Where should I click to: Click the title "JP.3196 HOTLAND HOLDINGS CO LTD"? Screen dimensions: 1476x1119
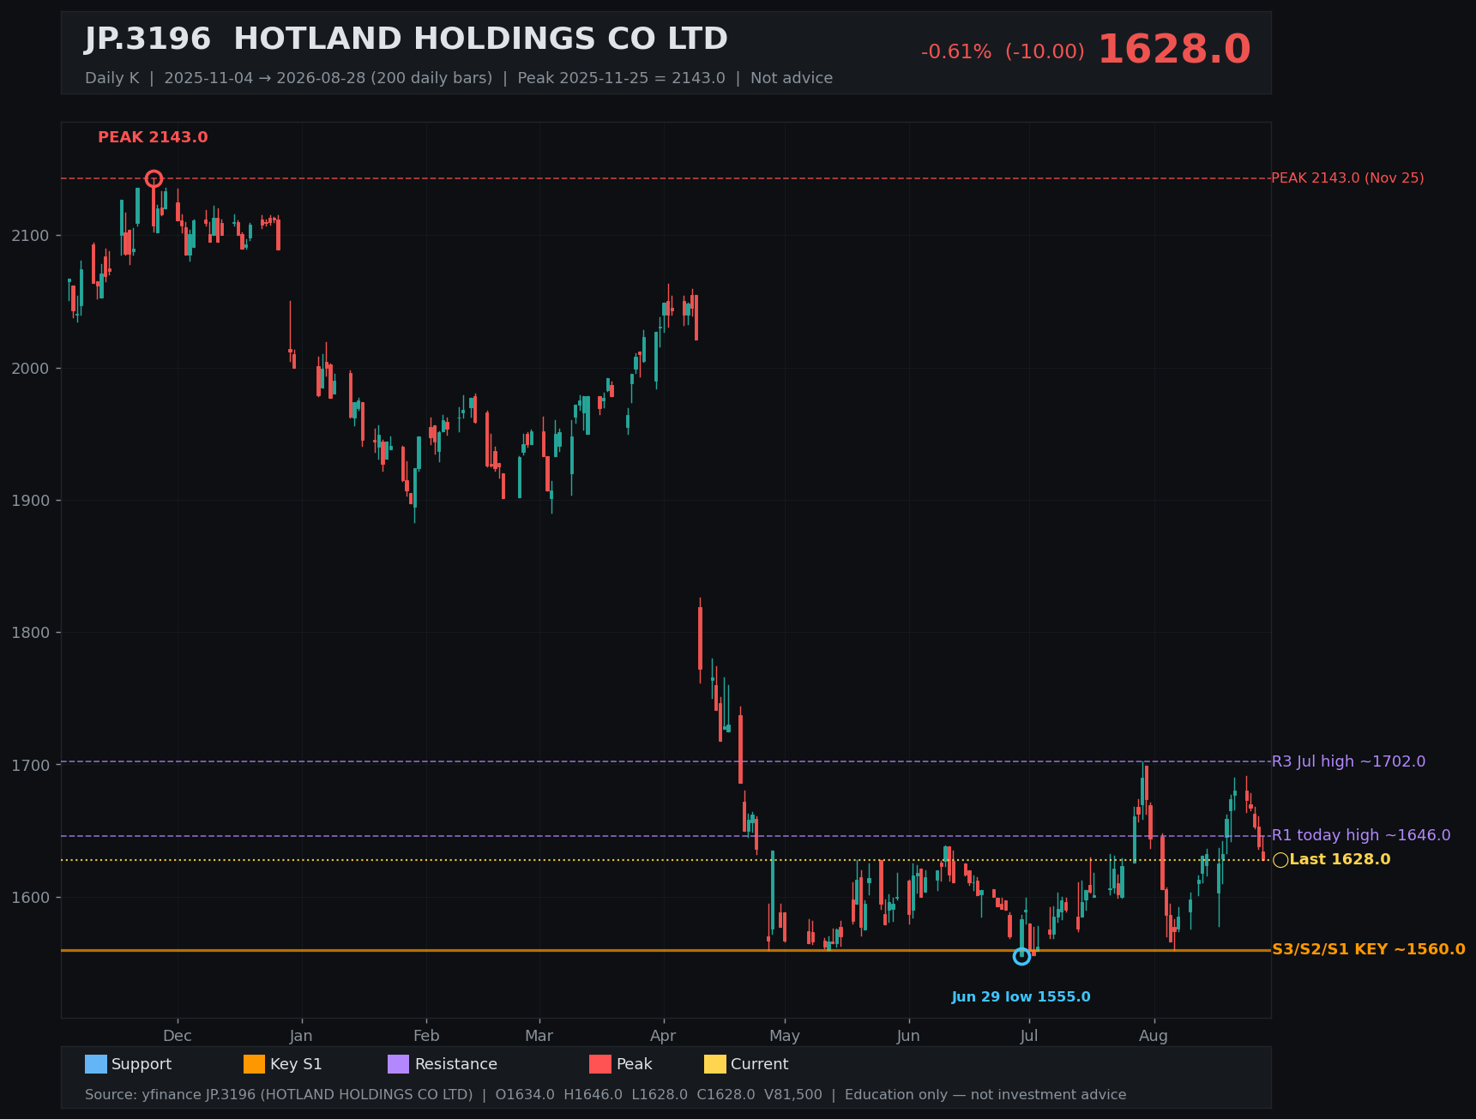pos(406,39)
